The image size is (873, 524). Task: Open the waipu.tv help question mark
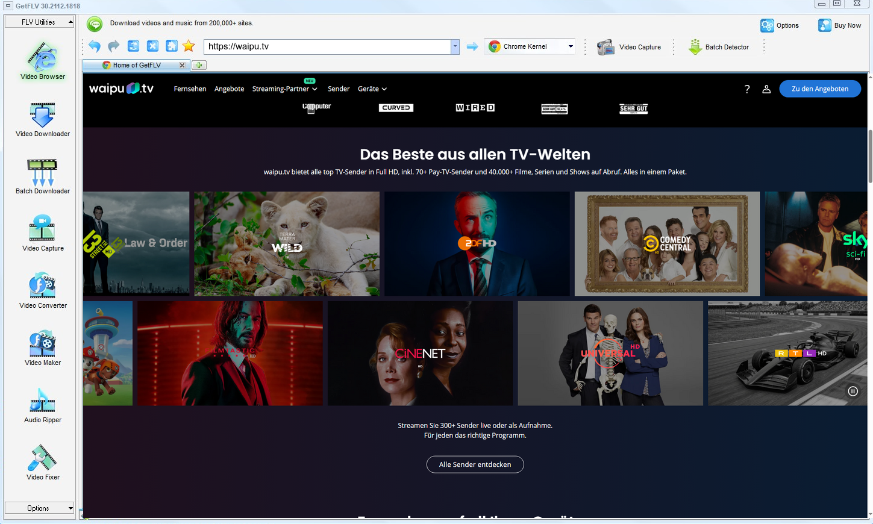point(747,89)
